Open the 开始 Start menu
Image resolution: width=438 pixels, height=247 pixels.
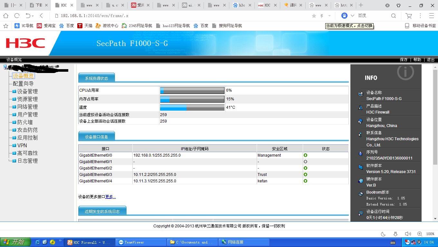tap(15, 242)
